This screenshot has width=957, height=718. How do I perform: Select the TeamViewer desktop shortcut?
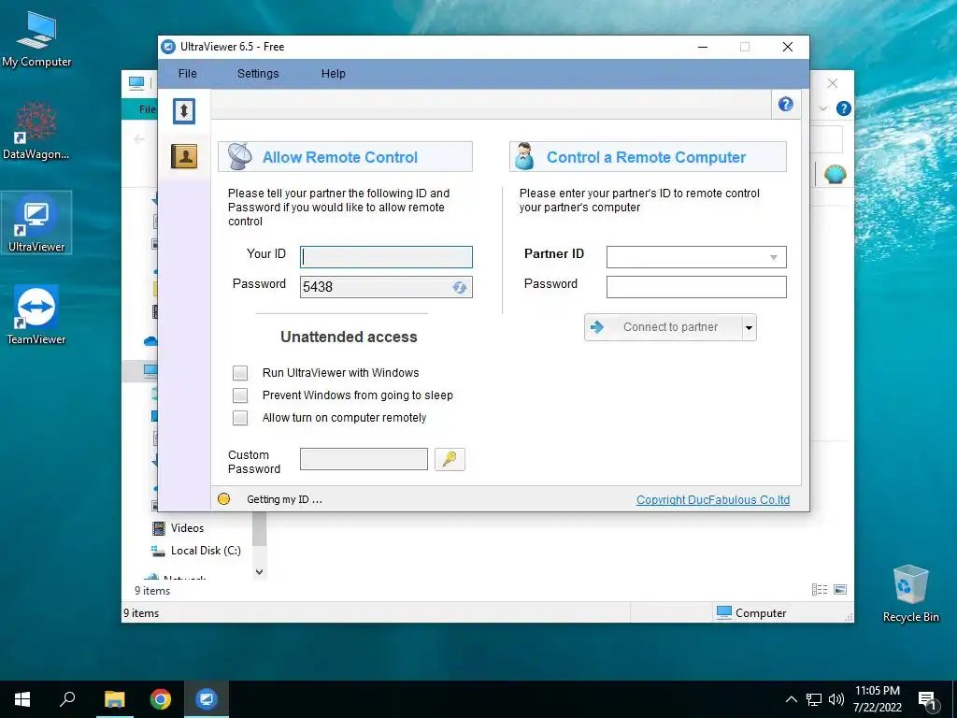click(36, 315)
